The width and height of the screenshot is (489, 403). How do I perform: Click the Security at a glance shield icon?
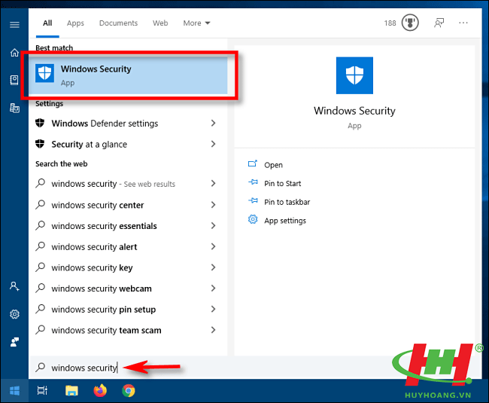[x=40, y=144]
